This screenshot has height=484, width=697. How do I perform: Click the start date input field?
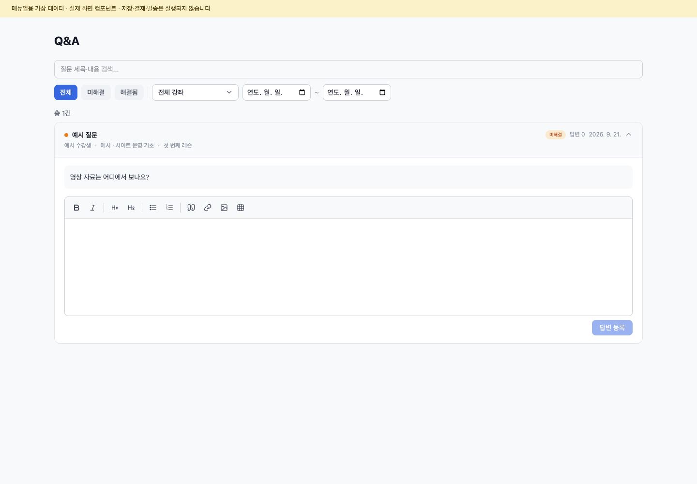[x=276, y=92]
